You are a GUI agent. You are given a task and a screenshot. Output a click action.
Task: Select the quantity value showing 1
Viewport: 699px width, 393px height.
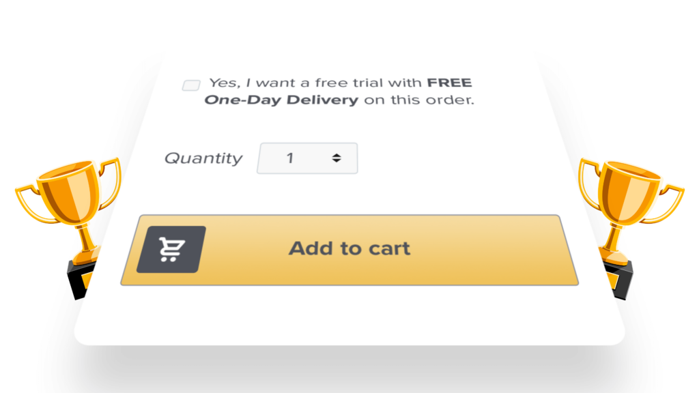(x=289, y=158)
